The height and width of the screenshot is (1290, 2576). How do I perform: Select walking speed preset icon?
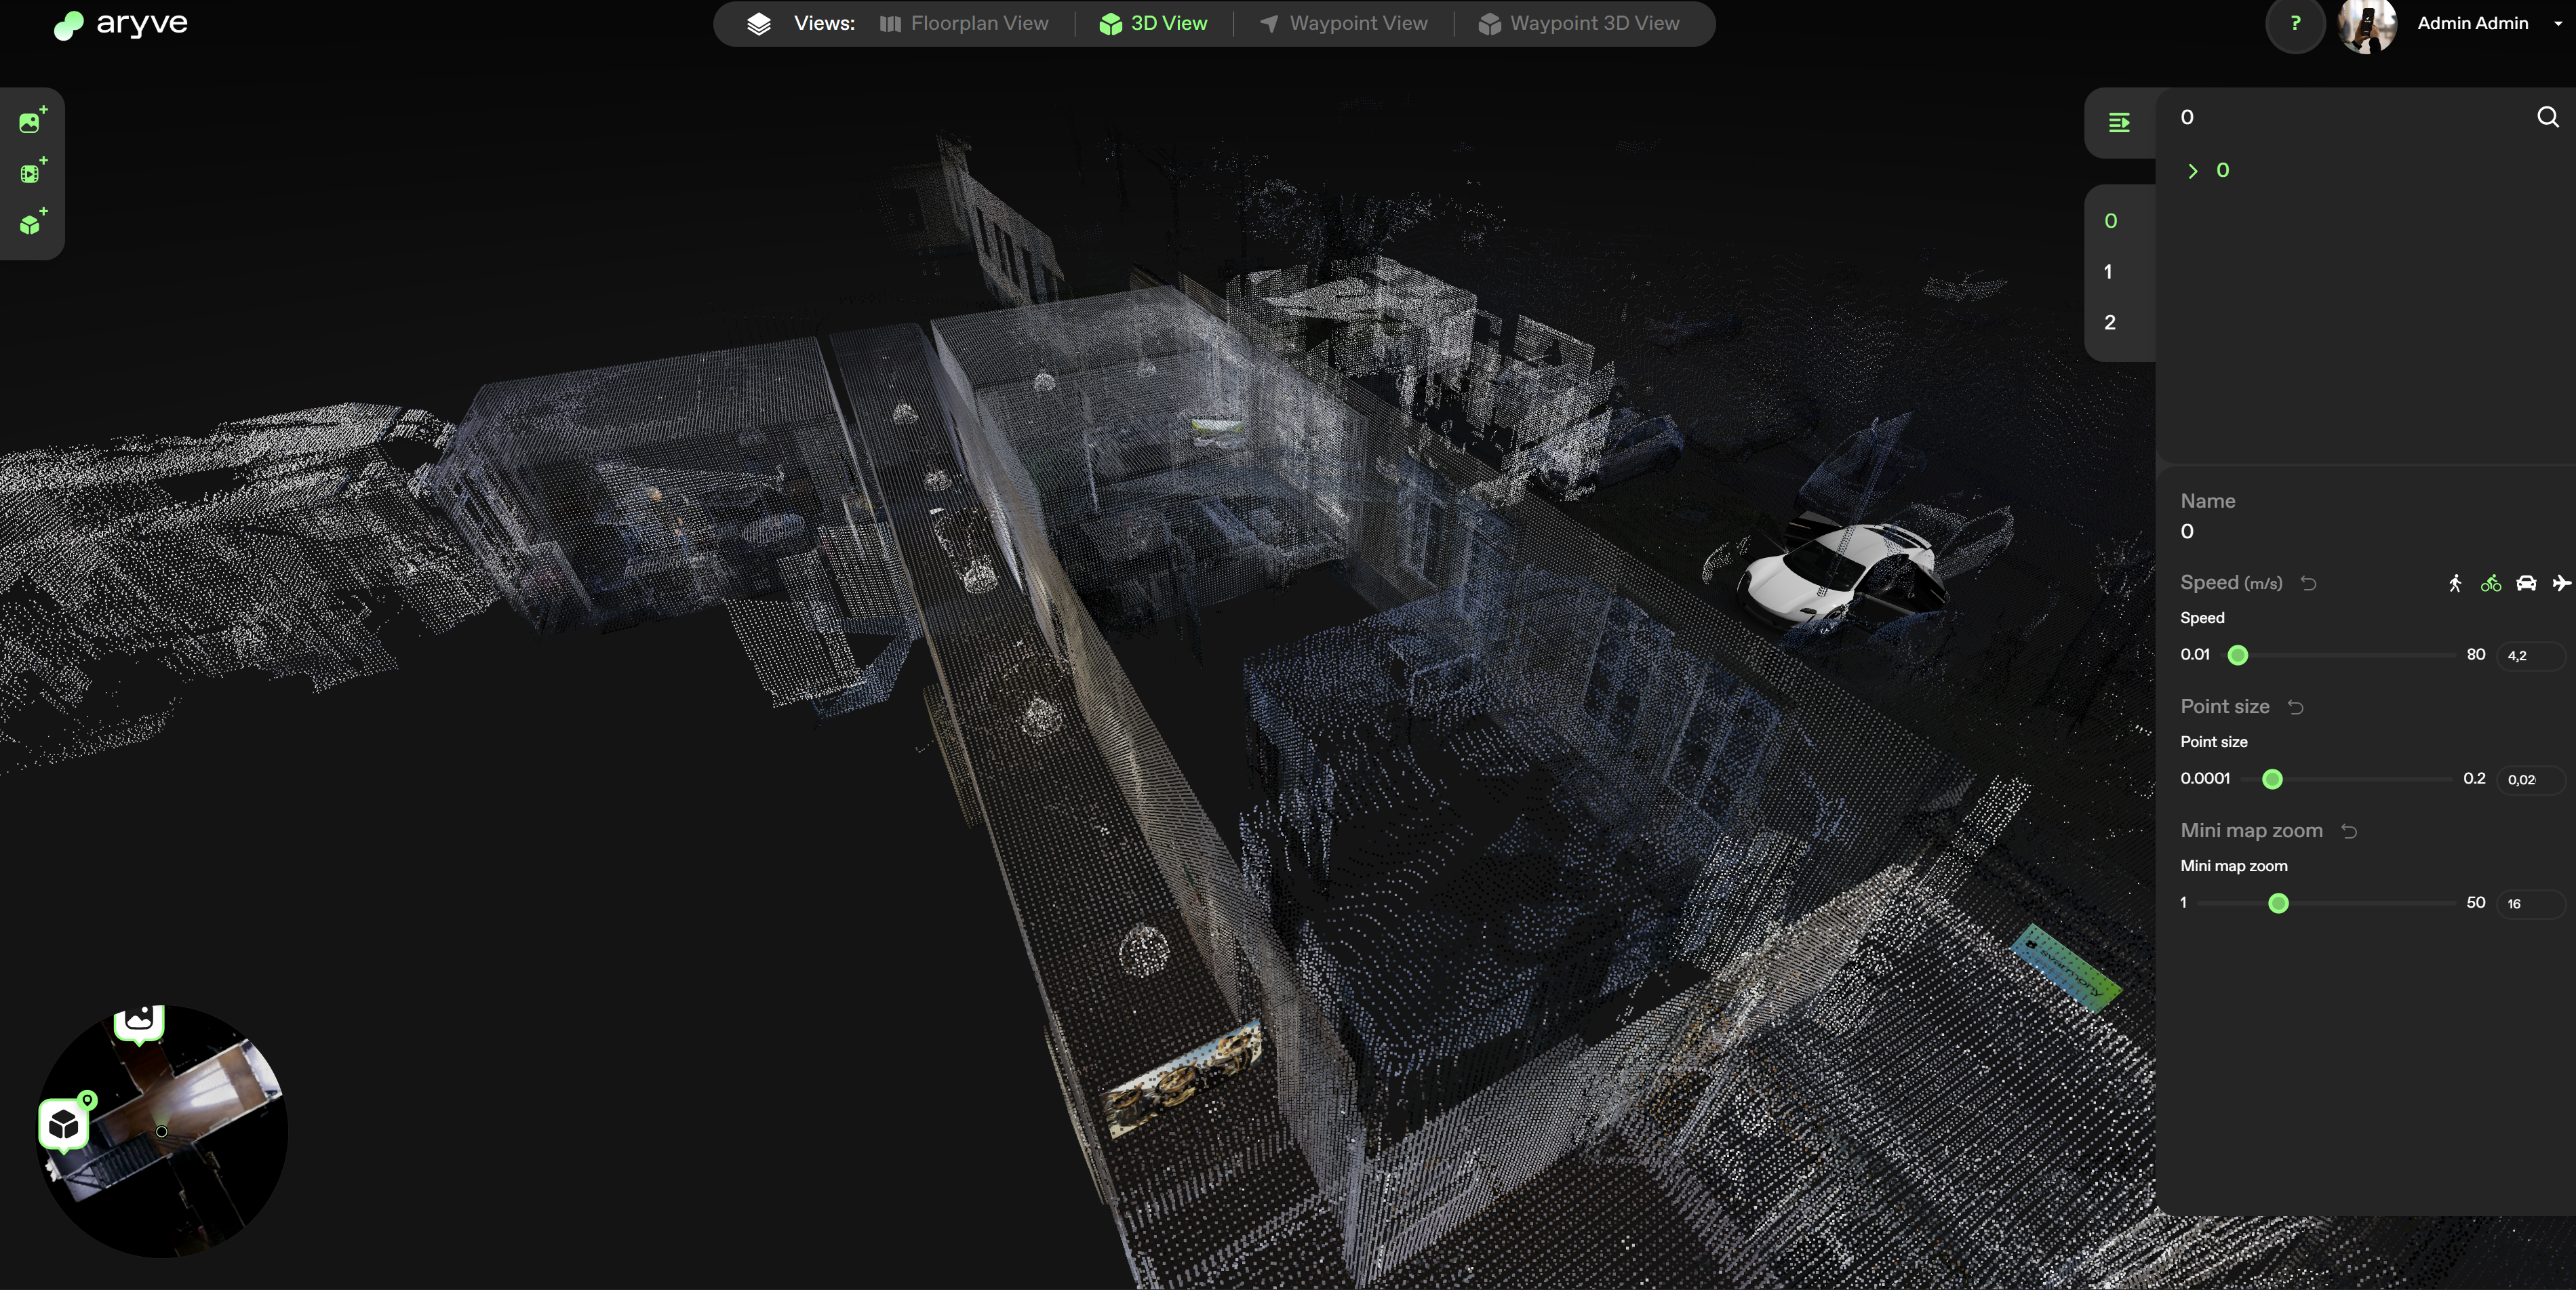click(2455, 583)
